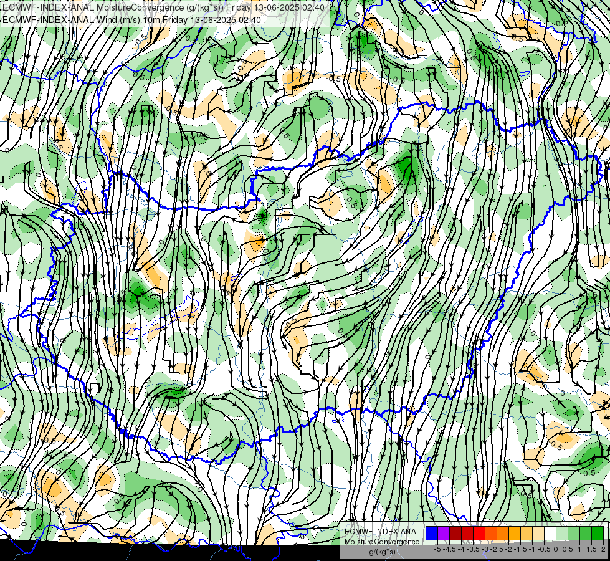Click the 'g/(kg*s)' unit label in legend
610x561 pixels.
(382, 552)
